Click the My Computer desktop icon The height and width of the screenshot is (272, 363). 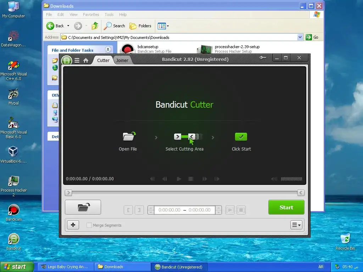pyautogui.click(x=13, y=9)
